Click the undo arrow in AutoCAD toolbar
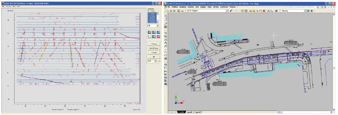 pyautogui.click(x=231, y=11)
